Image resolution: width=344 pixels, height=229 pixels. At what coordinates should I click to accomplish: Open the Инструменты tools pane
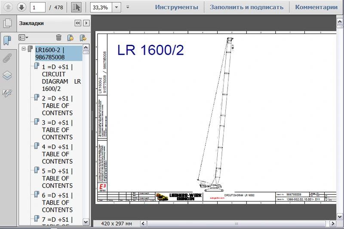tap(176, 7)
